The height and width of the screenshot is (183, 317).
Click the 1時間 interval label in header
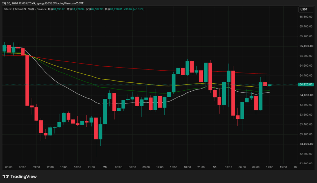coord(31,9)
